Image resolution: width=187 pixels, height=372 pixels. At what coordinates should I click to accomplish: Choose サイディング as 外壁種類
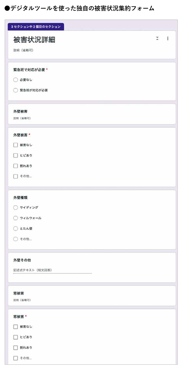tap(16, 208)
